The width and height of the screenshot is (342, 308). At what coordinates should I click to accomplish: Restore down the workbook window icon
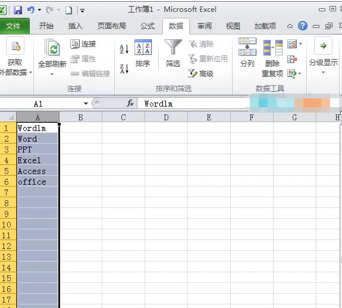pos(329,26)
